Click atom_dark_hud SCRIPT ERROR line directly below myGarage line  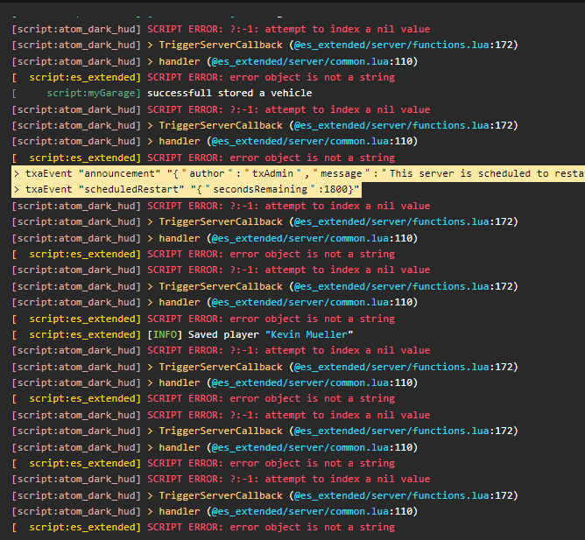click(x=222, y=109)
